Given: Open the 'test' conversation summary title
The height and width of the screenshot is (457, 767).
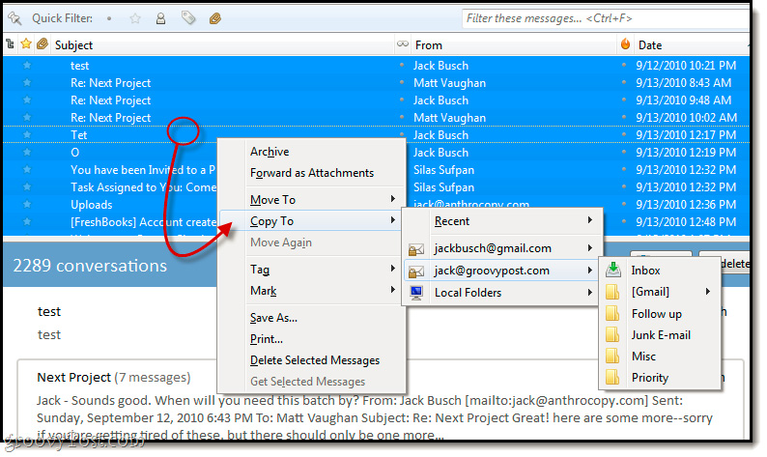Looking at the screenshot, I should pos(49,312).
